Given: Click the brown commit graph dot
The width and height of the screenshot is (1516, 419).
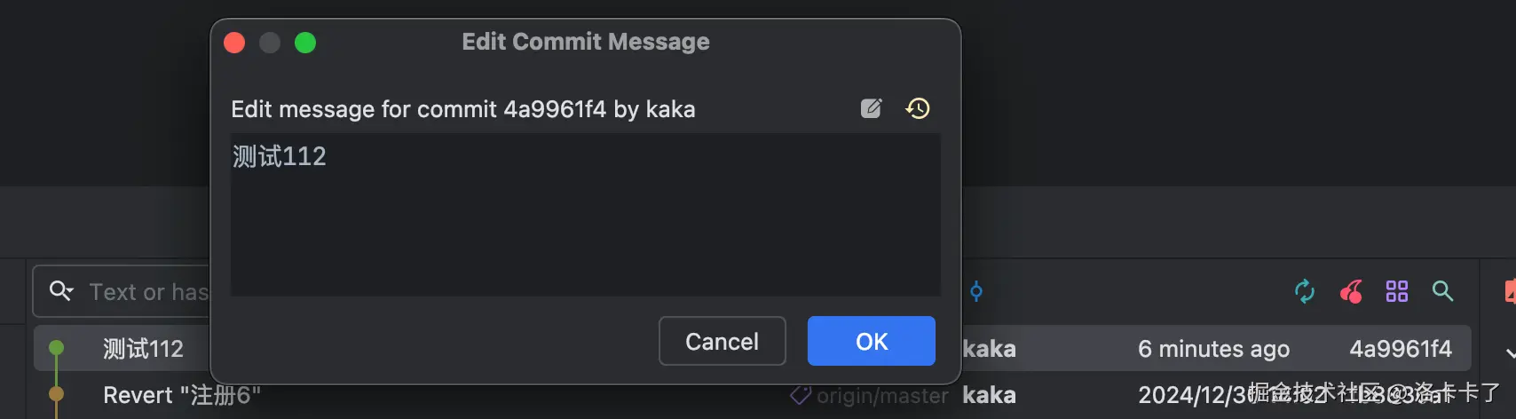Looking at the screenshot, I should [x=56, y=394].
